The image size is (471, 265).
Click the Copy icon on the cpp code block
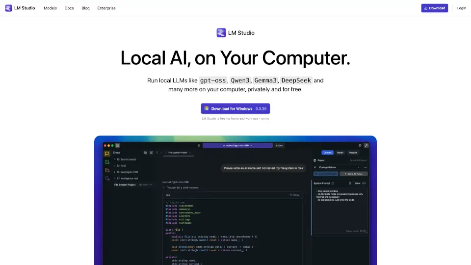pos(294,195)
